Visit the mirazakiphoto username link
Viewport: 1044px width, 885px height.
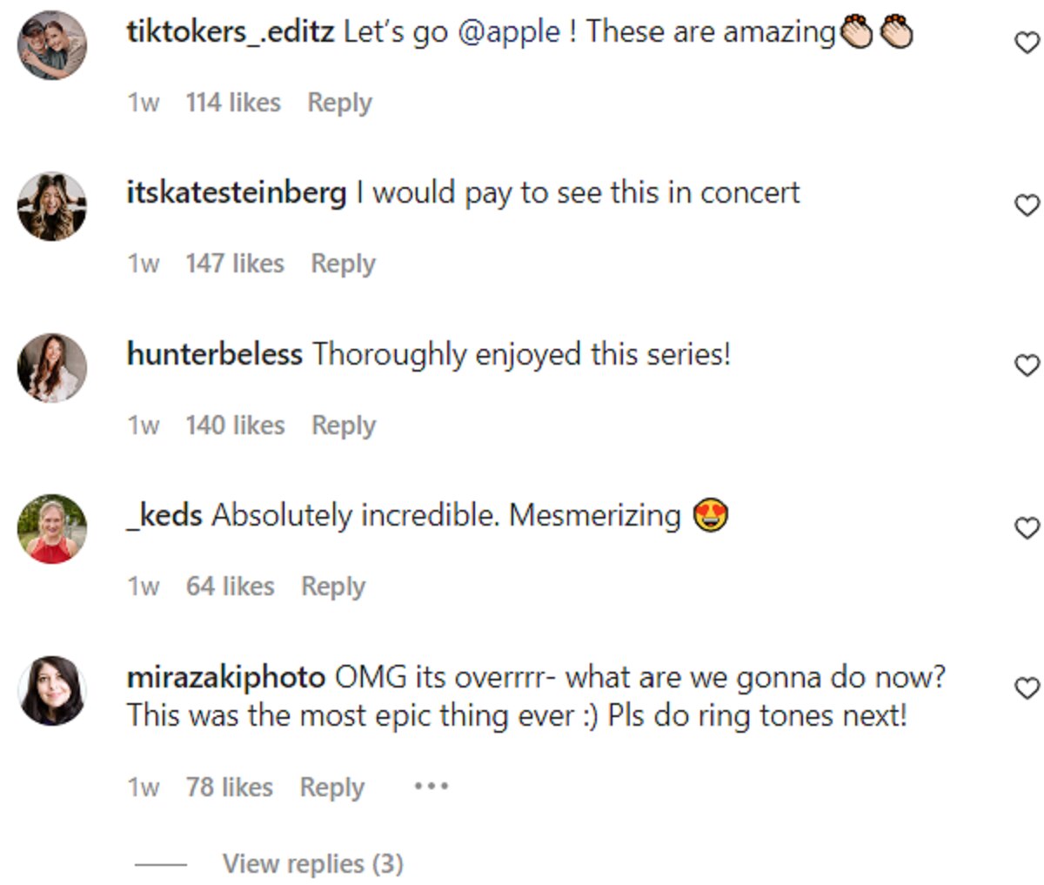(226, 677)
